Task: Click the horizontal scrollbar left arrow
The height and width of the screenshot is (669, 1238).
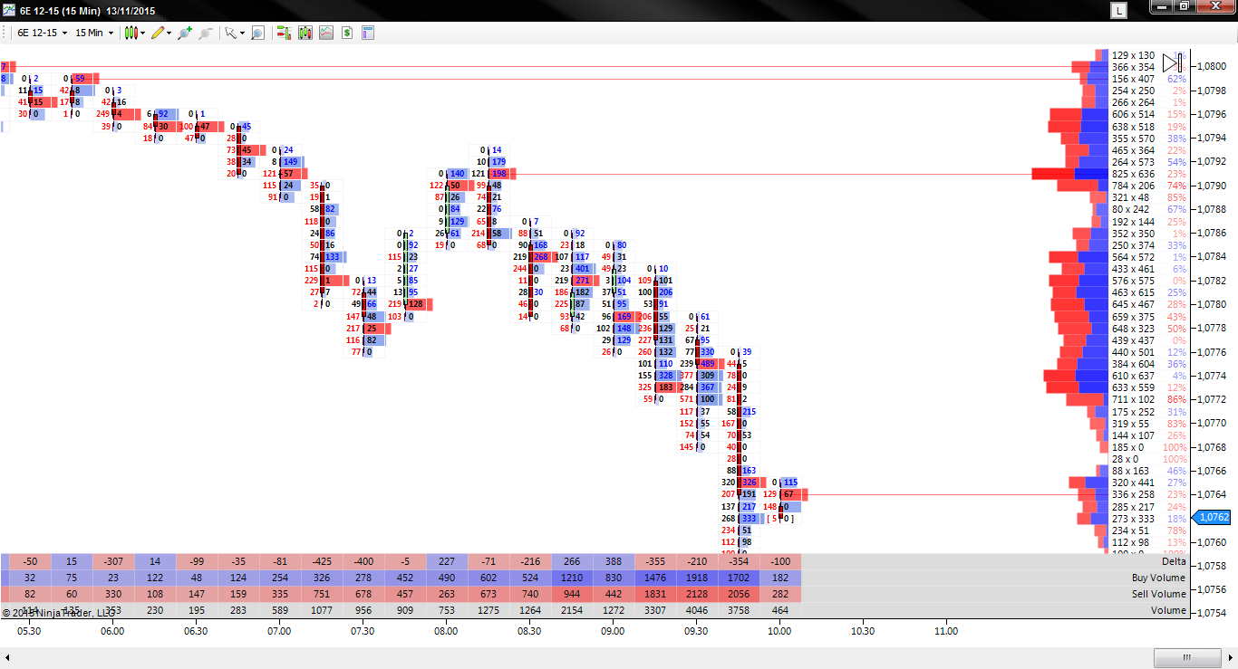Action: [9, 657]
